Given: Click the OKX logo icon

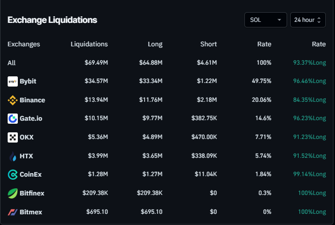Looking at the screenshot, I should click(13, 137).
